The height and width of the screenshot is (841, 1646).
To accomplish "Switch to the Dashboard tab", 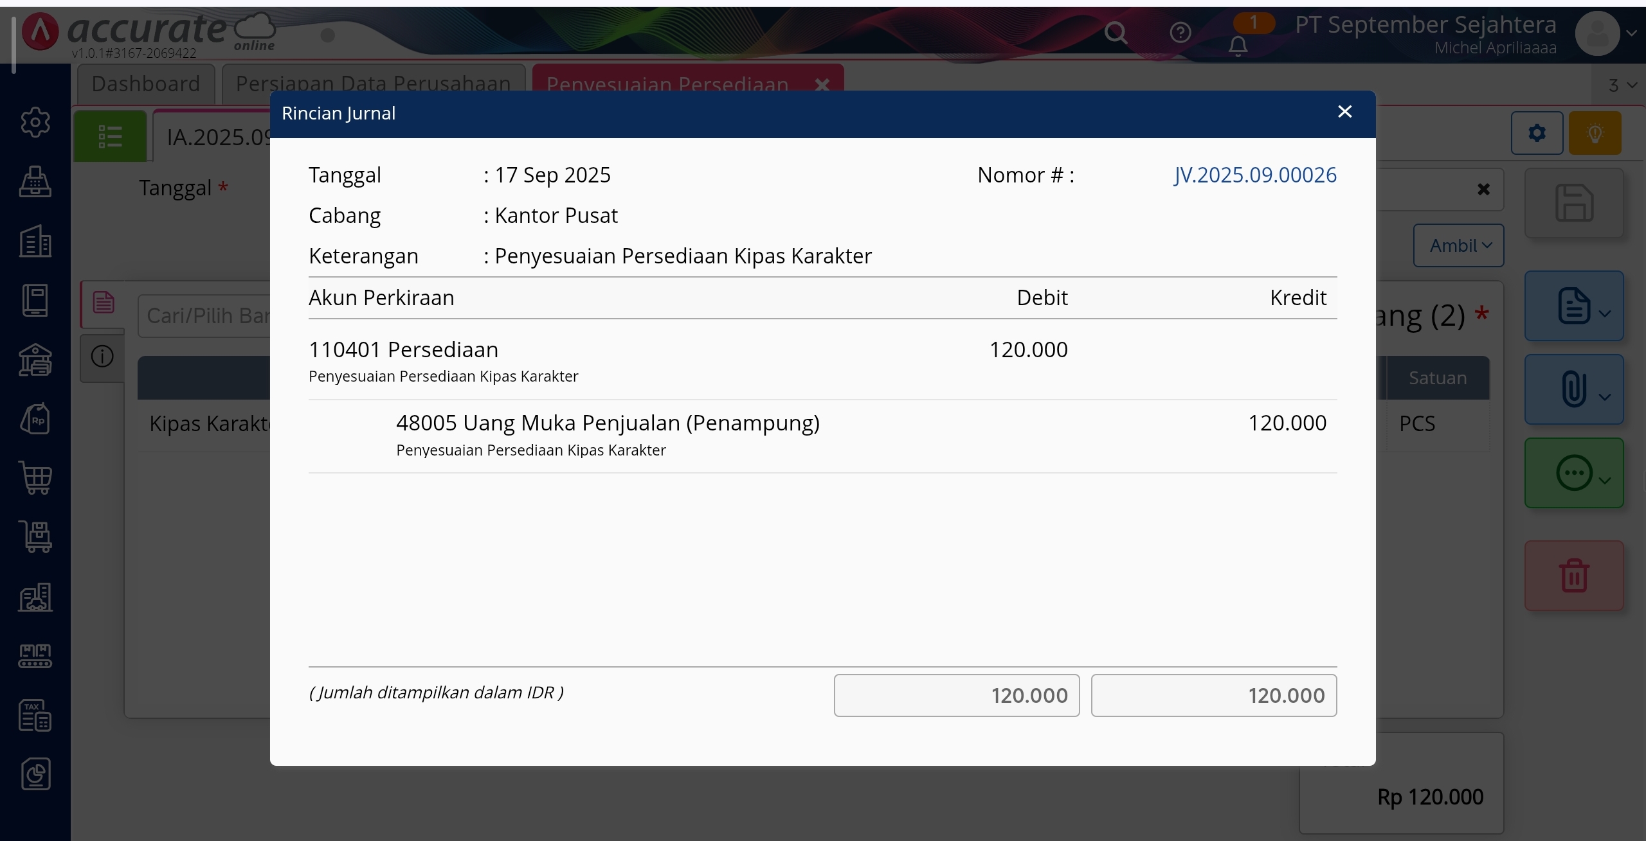I will 146,84.
